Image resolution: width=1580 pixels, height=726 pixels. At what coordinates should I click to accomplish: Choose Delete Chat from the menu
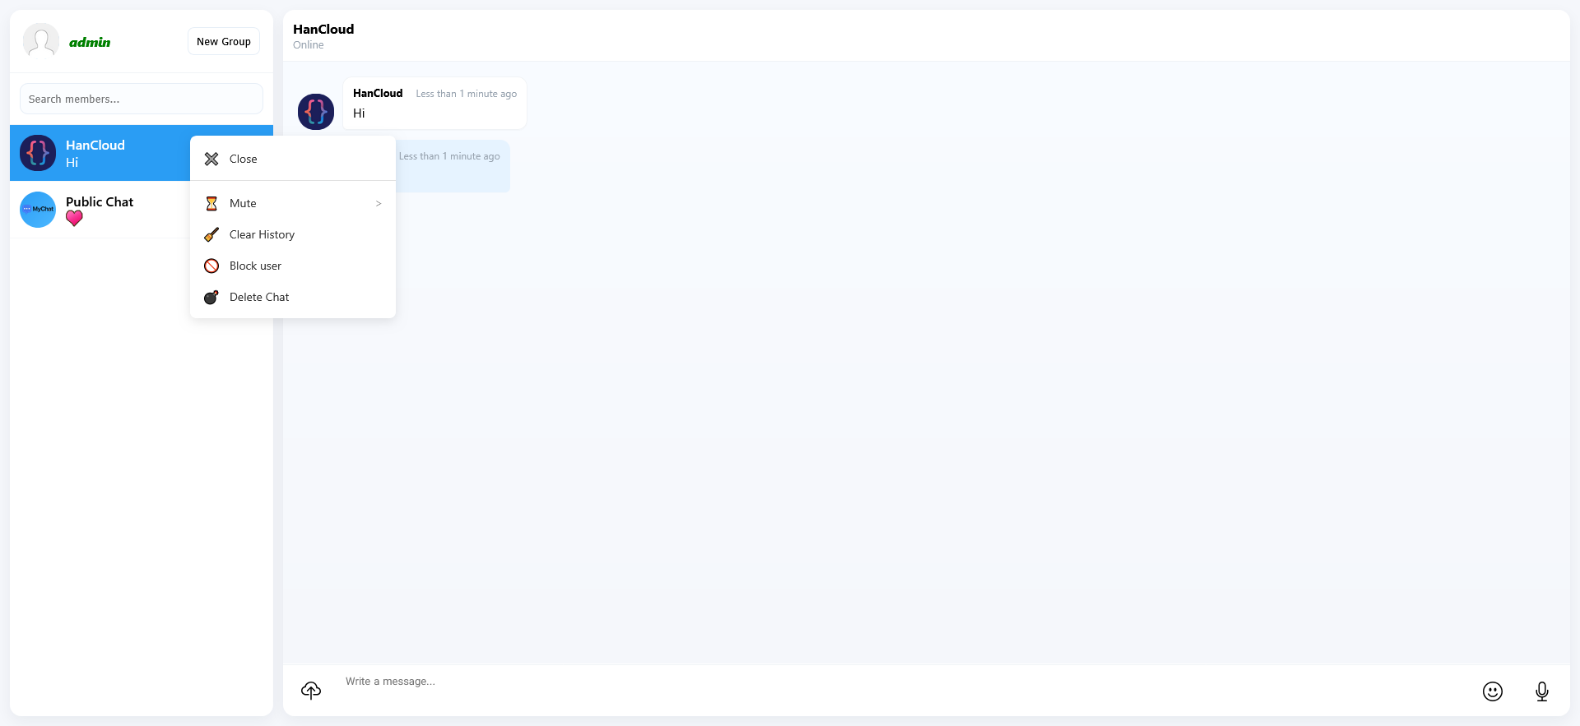tap(259, 298)
